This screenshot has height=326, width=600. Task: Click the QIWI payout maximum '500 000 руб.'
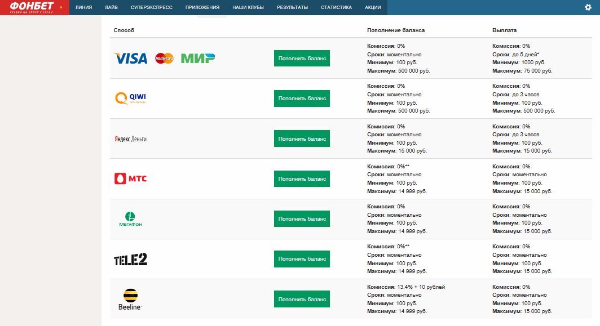tap(539, 111)
